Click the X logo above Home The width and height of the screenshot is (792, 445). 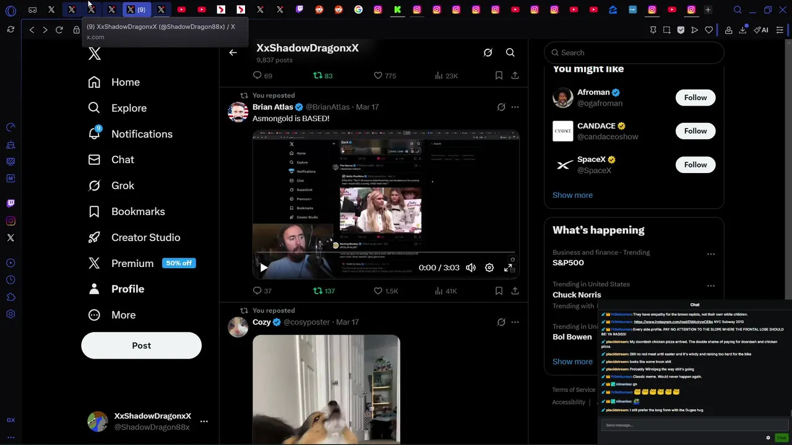coord(94,54)
